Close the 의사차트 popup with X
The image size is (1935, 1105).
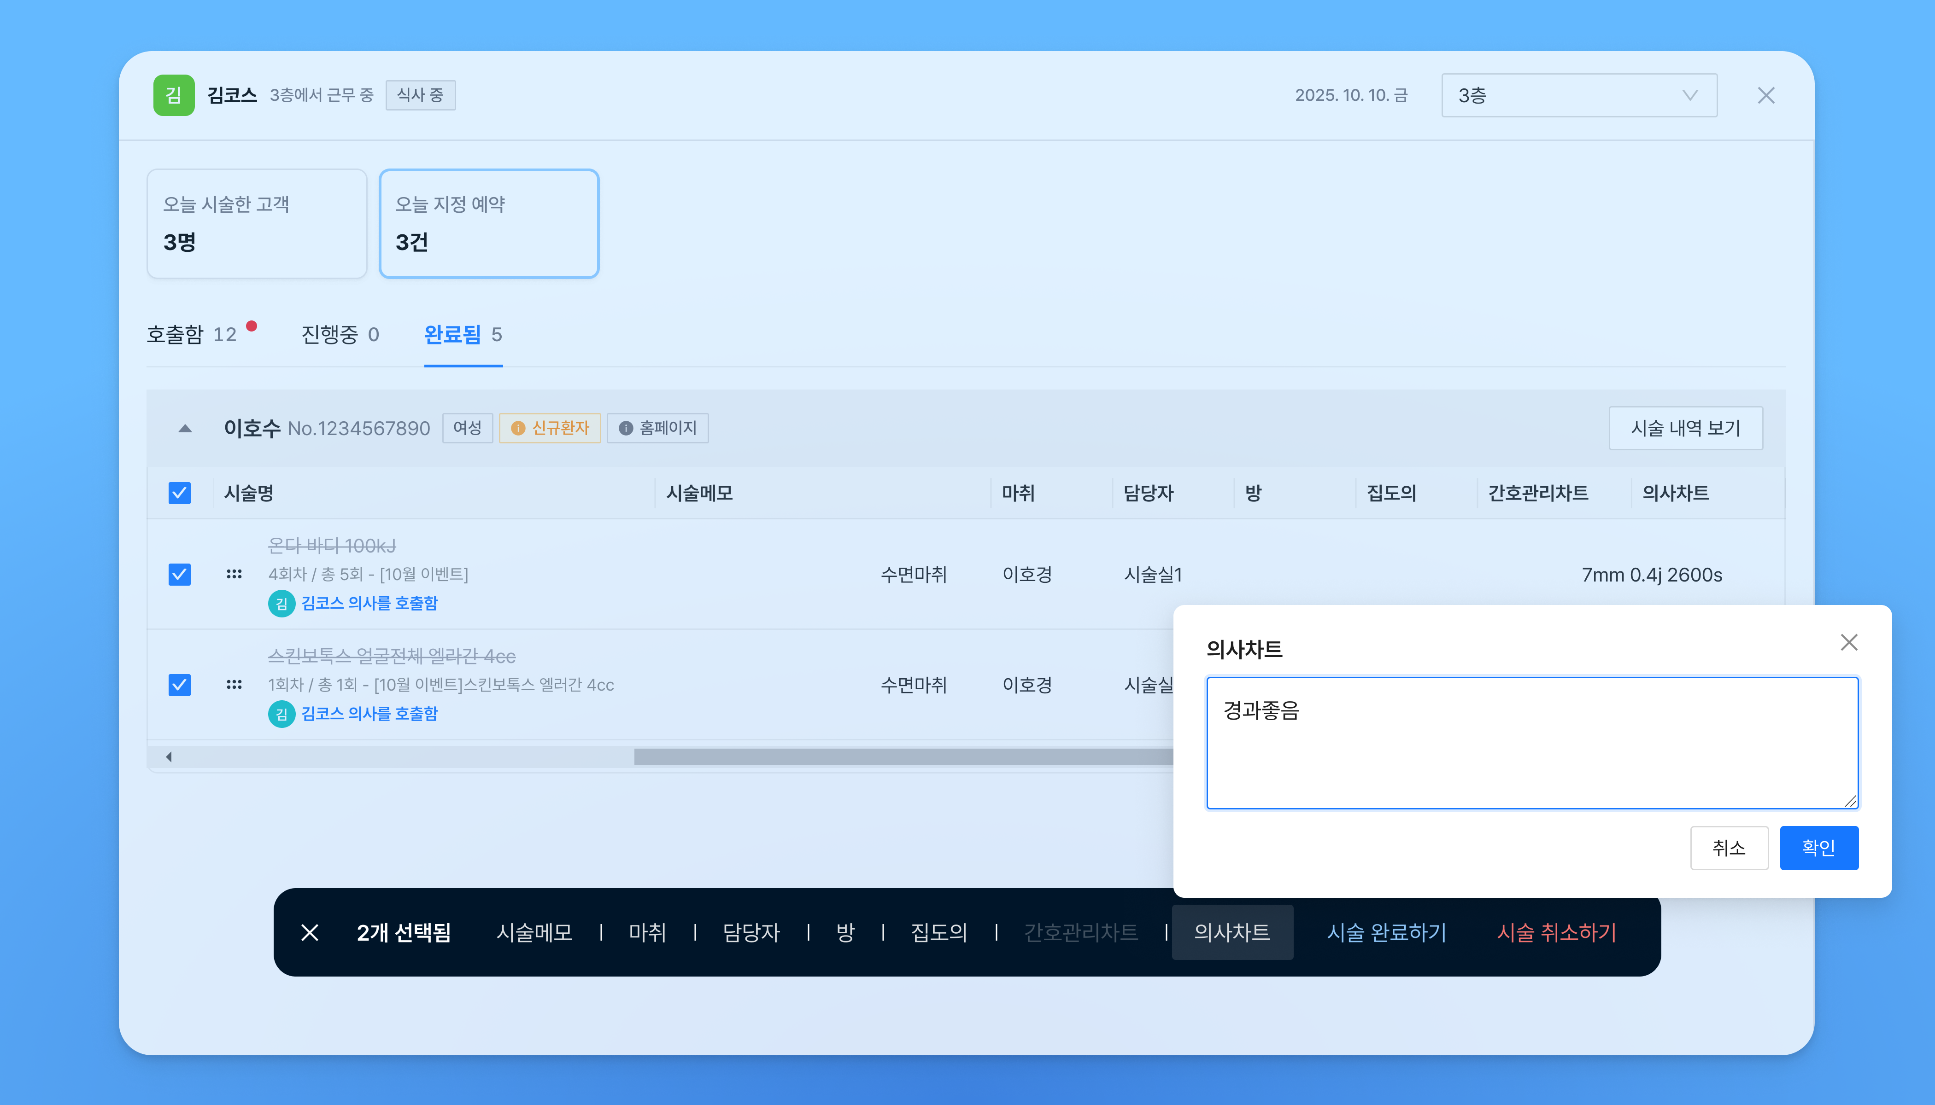pyautogui.click(x=1848, y=642)
